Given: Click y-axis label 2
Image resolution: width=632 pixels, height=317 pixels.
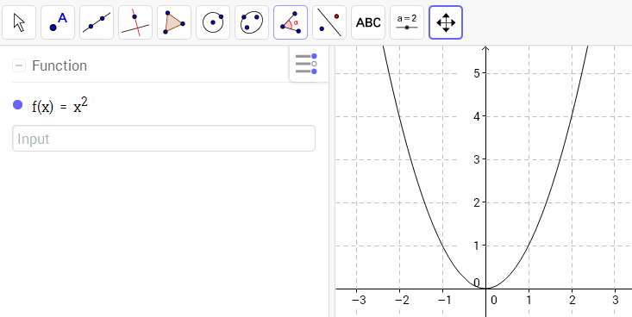Looking at the screenshot, I should tap(477, 202).
